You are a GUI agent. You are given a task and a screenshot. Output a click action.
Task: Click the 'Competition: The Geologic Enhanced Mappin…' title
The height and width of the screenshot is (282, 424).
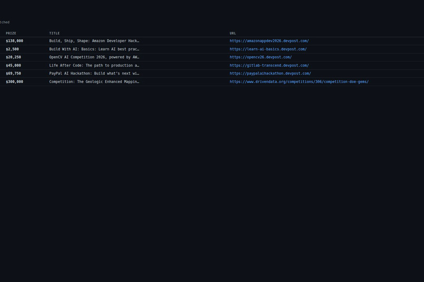click(94, 82)
